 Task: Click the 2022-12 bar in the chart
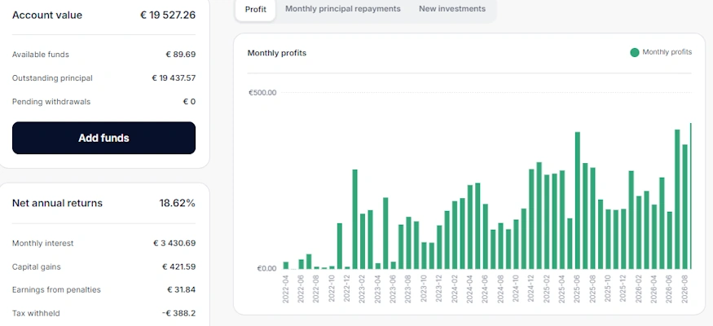click(347, 267)
